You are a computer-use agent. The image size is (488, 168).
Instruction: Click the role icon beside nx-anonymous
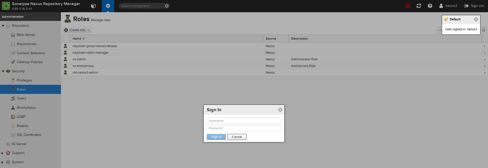click(x=66, y=66)
